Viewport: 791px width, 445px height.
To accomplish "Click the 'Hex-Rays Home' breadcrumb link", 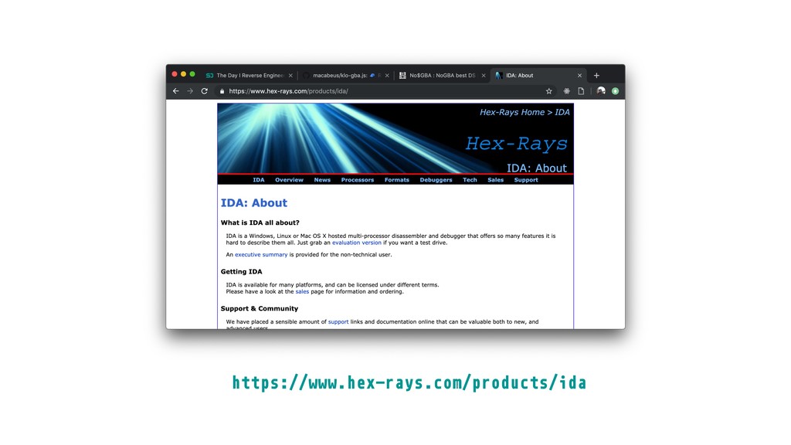I will click(512, 113).
